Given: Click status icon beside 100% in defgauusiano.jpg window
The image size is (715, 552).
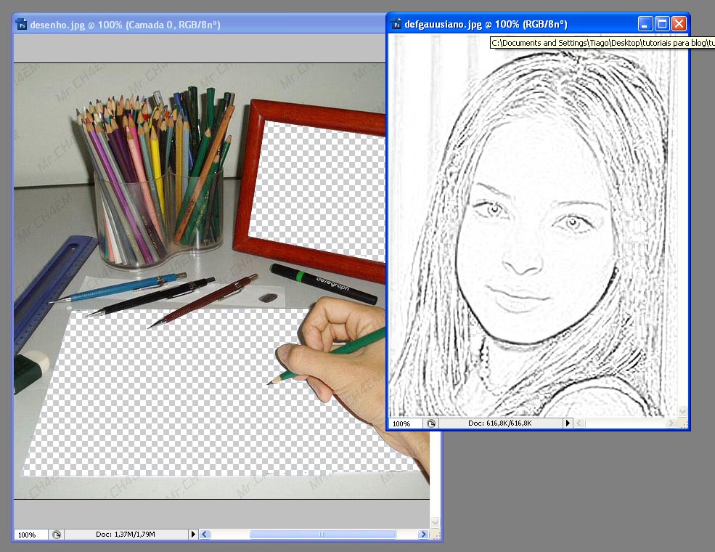Looking at the screenshot, I should pos(431,423).
